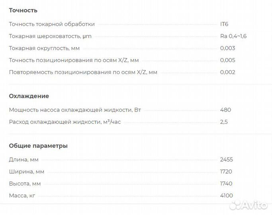272x215 pixels.
Task: Select the Масса, кг row label
Action: (24, 195)
